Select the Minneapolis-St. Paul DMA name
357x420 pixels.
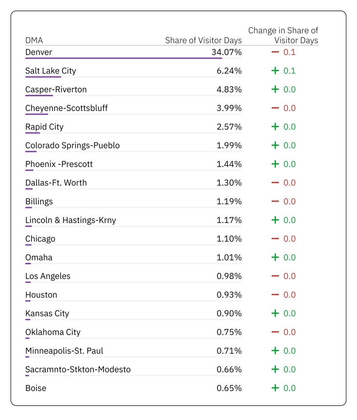coord(64,351)
